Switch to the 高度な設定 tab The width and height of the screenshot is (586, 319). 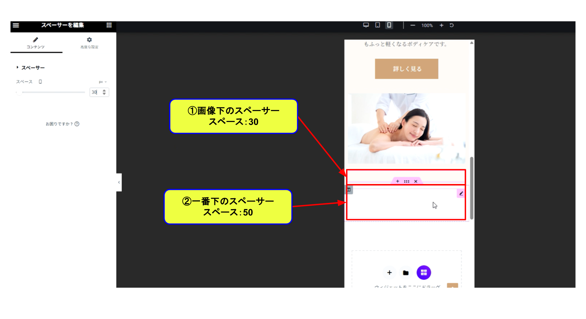[x=89, y=43]
